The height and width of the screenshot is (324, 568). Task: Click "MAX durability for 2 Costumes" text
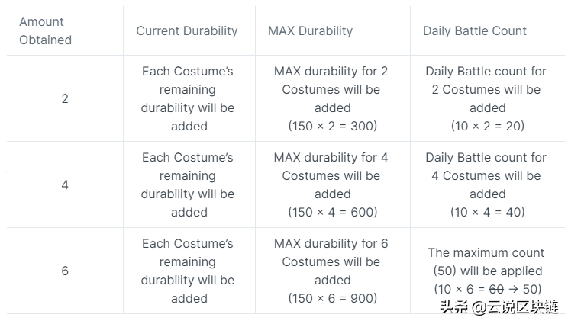coord(331,80)
